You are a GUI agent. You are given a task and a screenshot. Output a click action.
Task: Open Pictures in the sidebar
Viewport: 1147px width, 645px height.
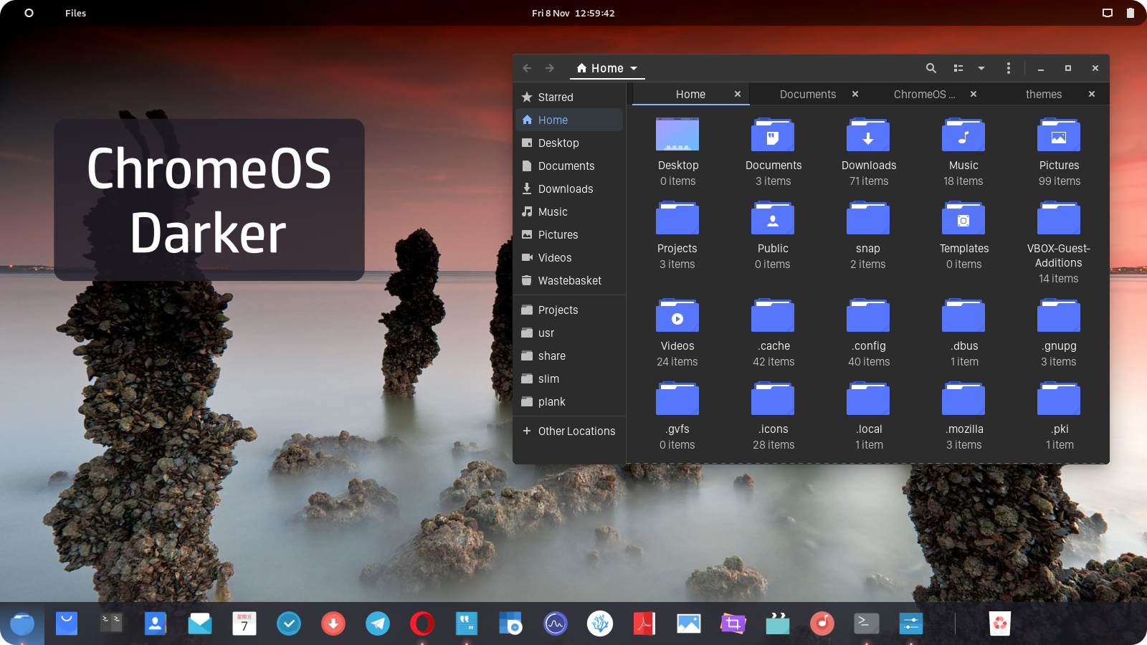[x=569, y=234]
